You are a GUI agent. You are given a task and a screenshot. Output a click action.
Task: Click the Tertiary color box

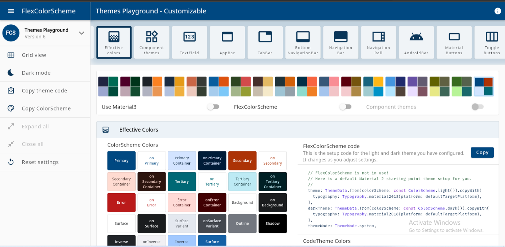(182, 182)
